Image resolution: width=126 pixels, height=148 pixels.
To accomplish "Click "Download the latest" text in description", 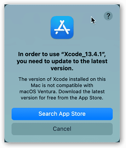I will (x=82, y=92).
